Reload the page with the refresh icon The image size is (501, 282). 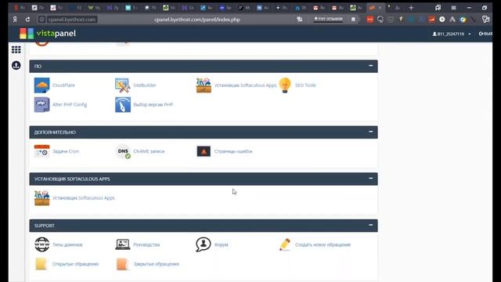28,20
